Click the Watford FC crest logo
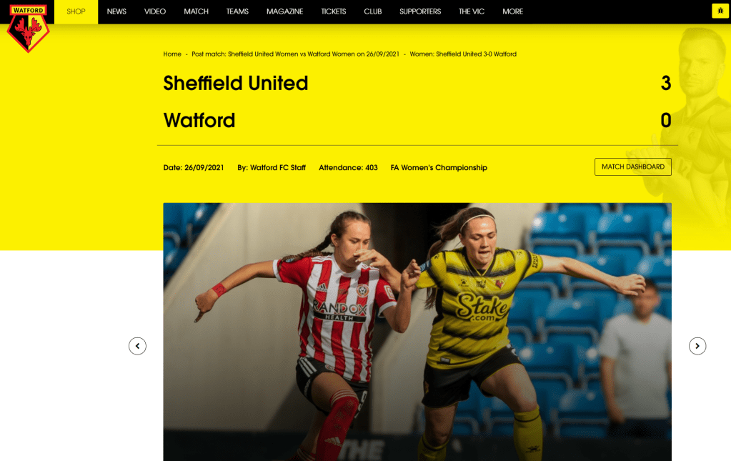This screenshot has height=461, width=731. tap(28, 28)
